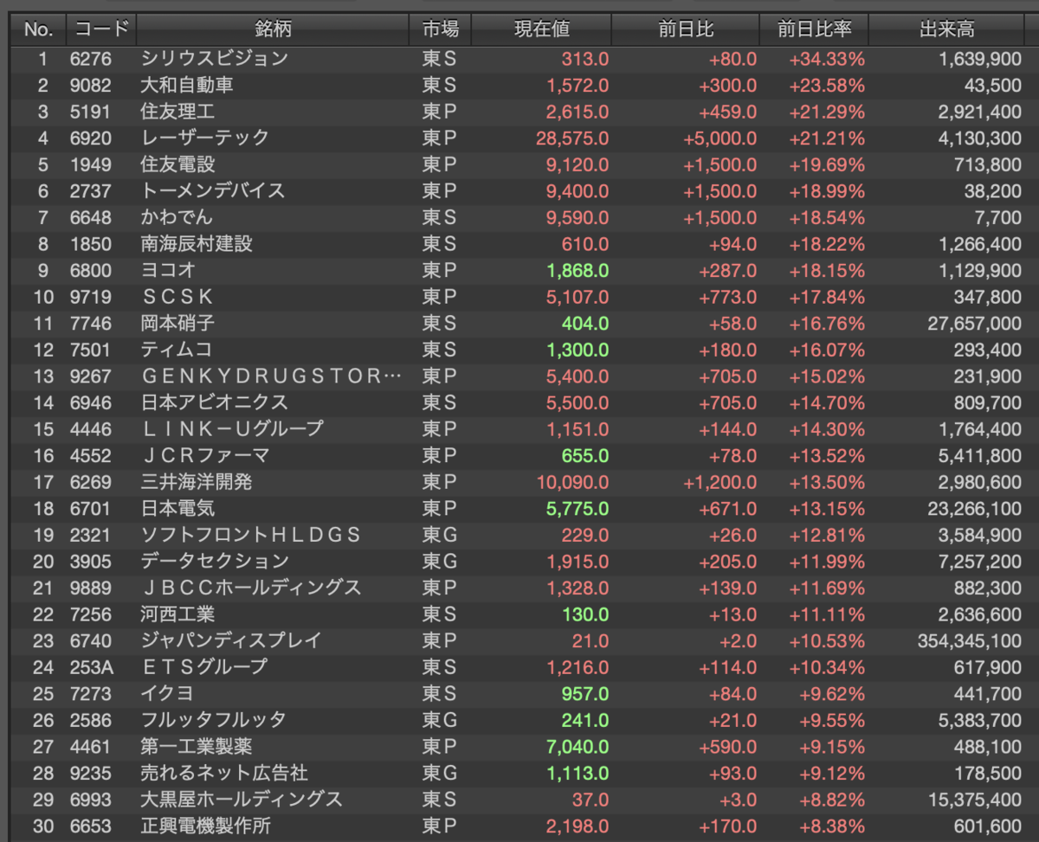Click stock code 7746

pos(90,323)
